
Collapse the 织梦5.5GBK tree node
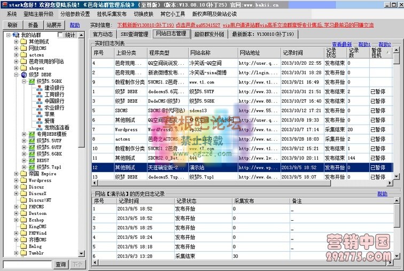[24, 81]
